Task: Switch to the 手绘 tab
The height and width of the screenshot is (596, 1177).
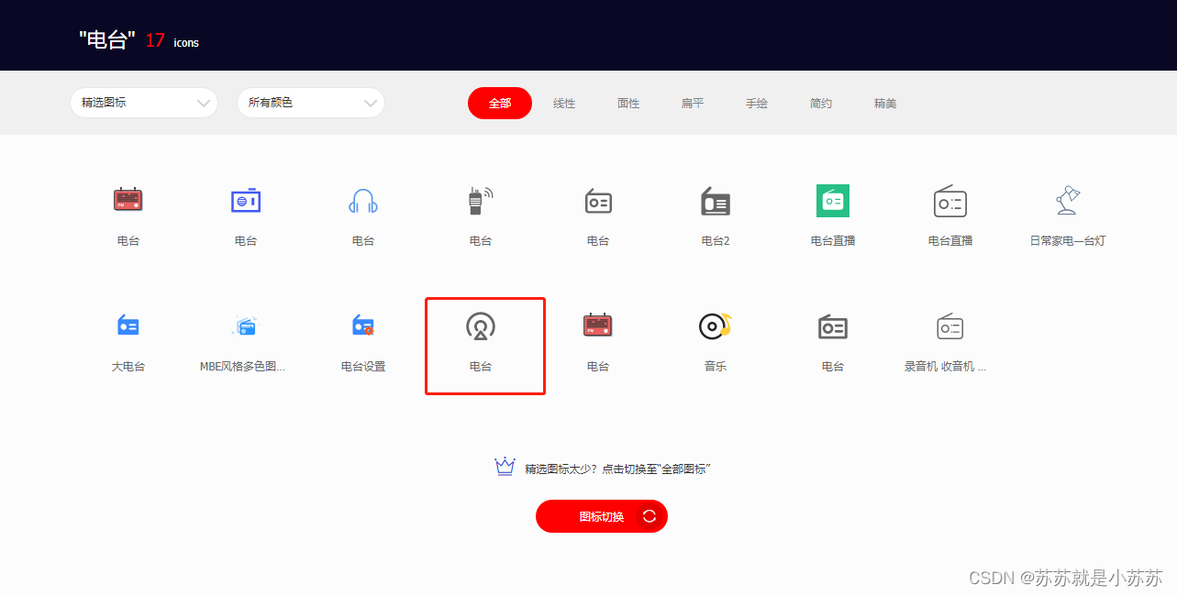Action: point(757,104)
